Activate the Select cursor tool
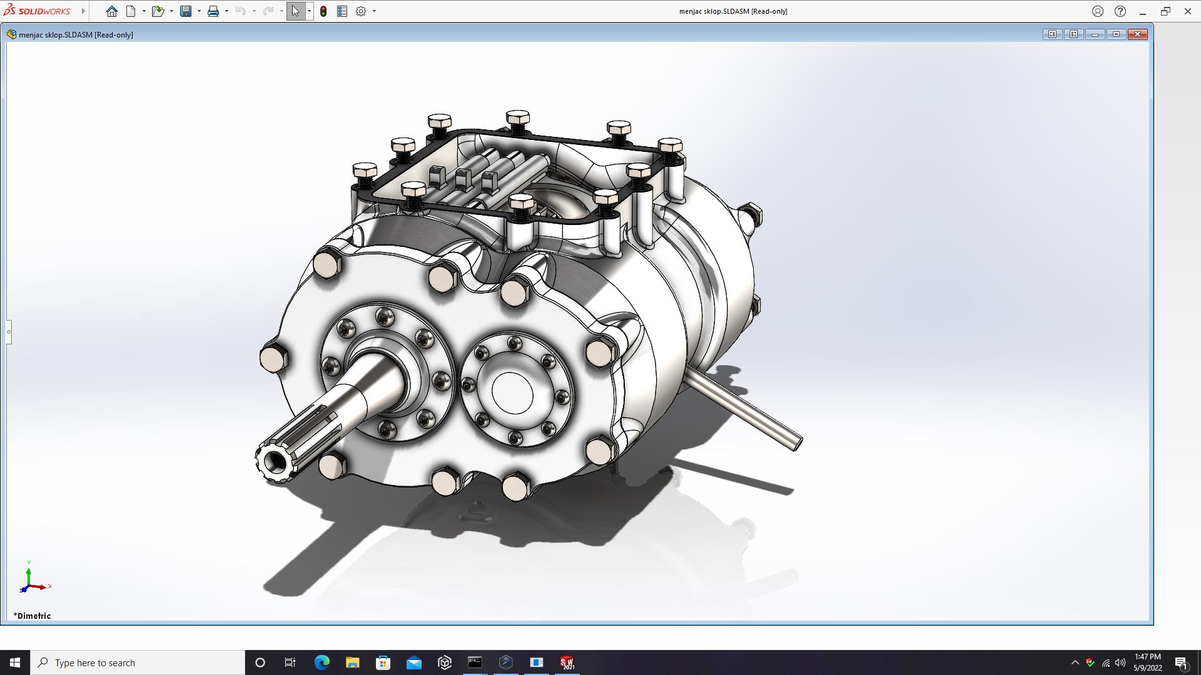Viewport: 1201px width, 675px height. (295, 11)
